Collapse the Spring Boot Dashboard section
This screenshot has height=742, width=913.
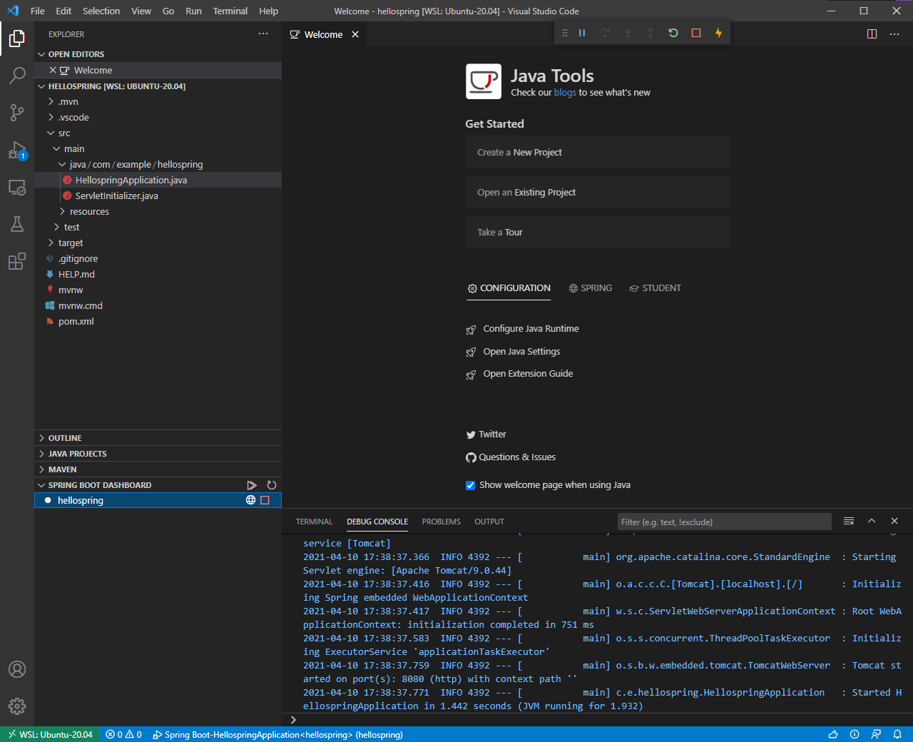99,485
